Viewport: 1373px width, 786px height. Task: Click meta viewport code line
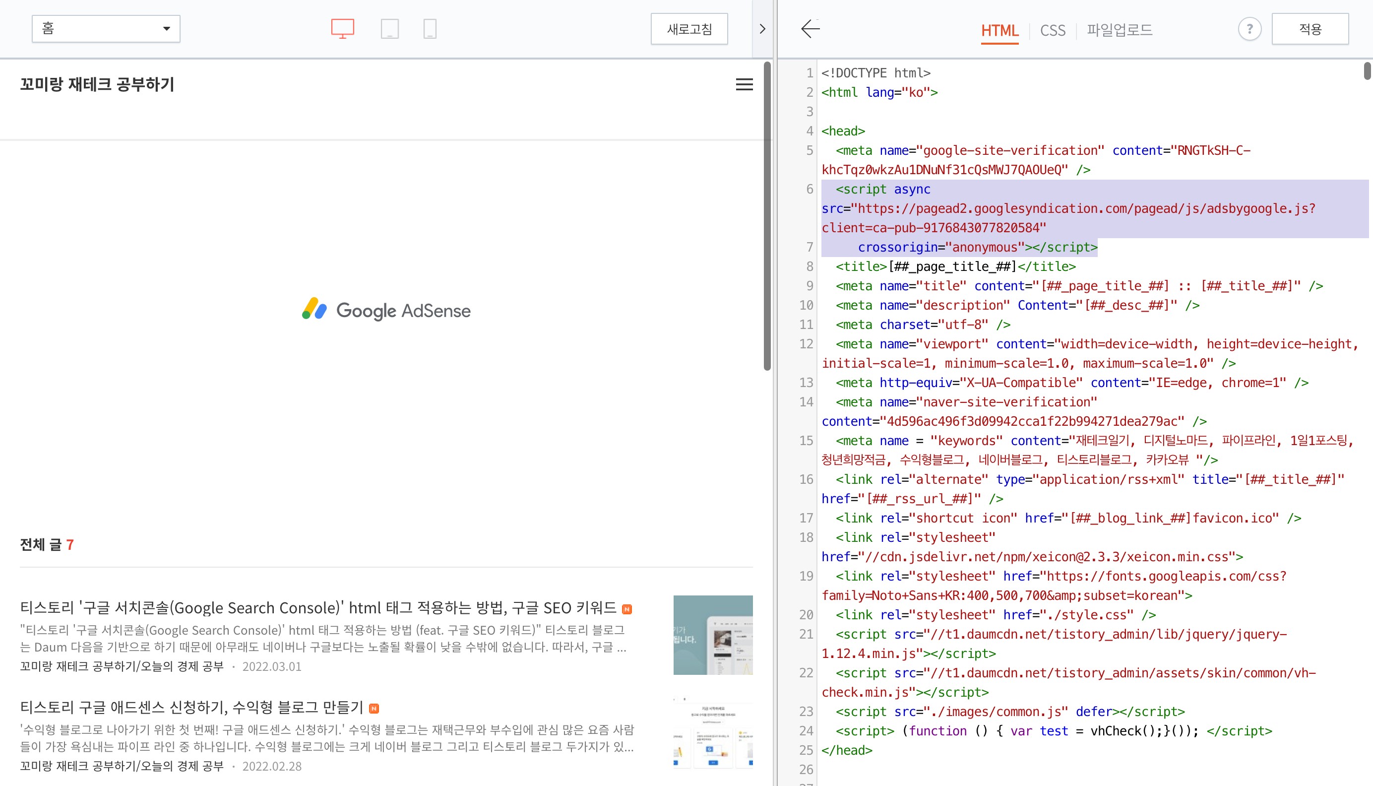tap(1090, 354)
